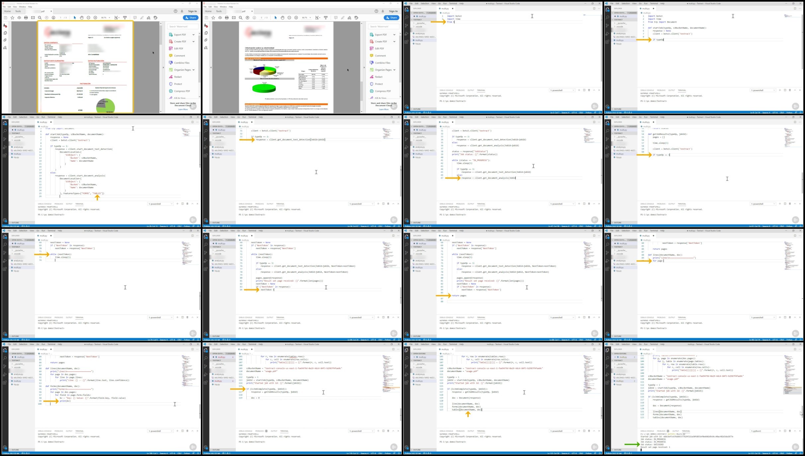
Task: In VS Code 'doc = 0' window, click editor More Actions ellipsis
Action: pyautogui.click(x=398, y=349)
